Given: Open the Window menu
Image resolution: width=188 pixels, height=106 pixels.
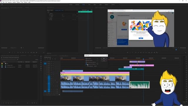Looking at the screenshot, I should click(x=26, y=2).
